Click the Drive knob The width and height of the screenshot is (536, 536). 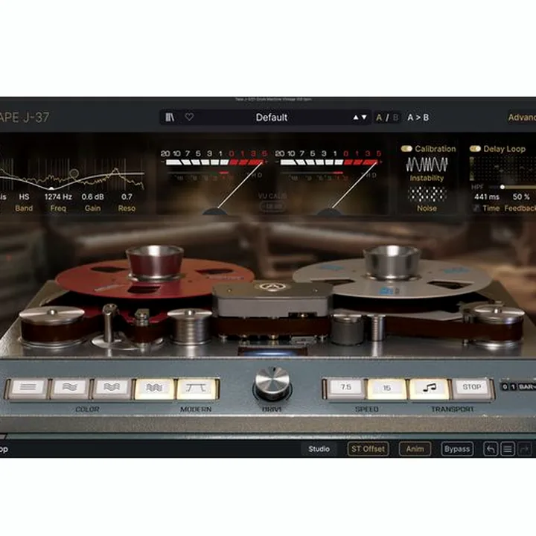[272, 383]
